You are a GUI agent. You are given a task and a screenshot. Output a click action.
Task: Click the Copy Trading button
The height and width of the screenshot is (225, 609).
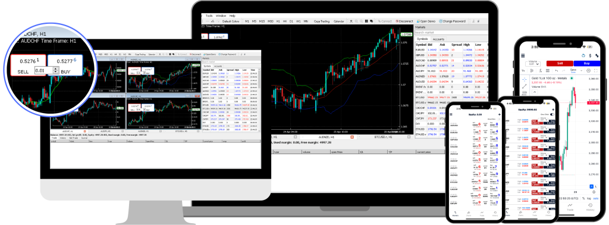point(322,21)
